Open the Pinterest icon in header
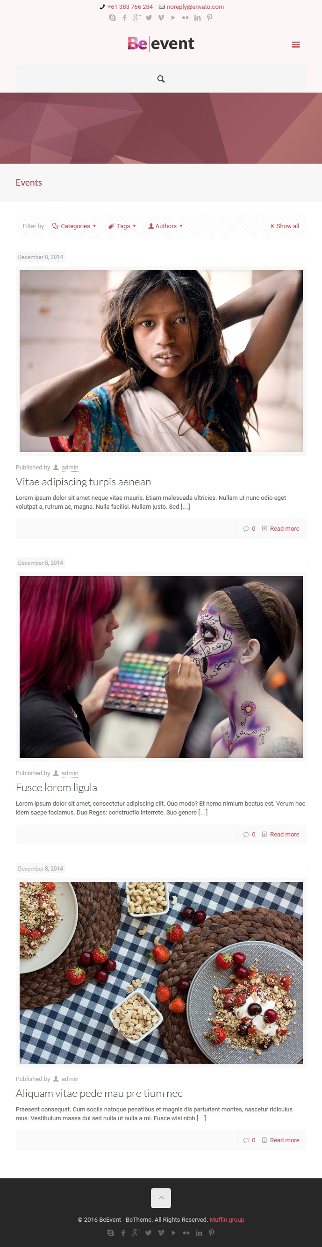Viewport: 322px width, 1247px height. tap(210, 18)
